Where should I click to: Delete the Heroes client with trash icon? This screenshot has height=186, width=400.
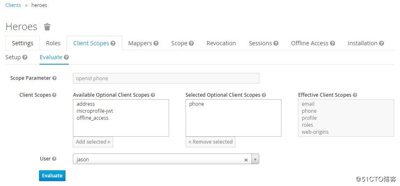coord(47,27)
